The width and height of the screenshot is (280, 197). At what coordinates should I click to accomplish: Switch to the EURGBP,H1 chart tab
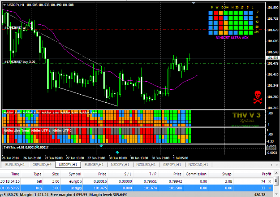tap(94, 165)
